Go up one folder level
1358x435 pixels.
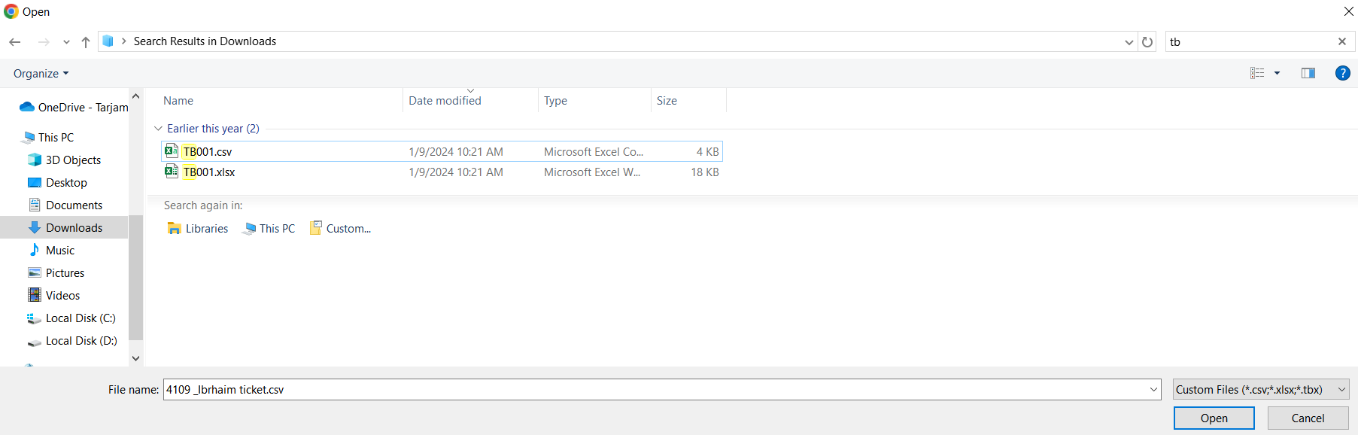tap(86, 42)
